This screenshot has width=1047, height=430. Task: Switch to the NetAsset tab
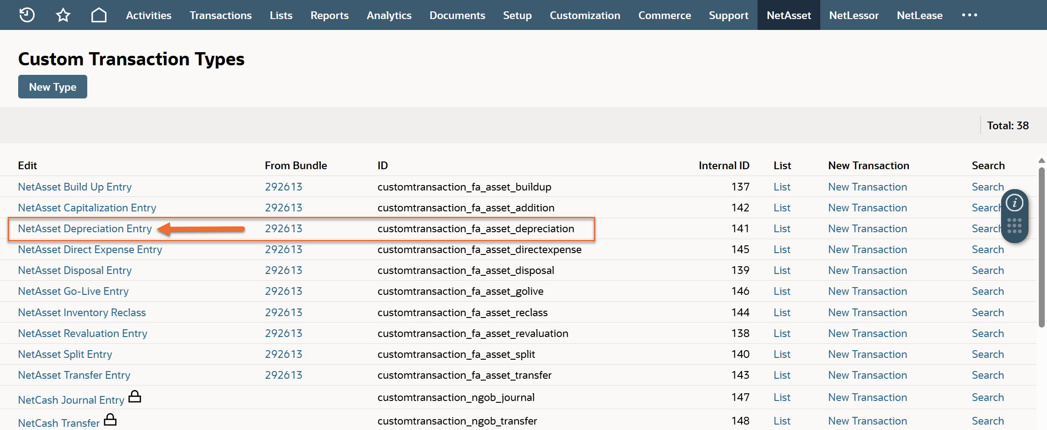tap(788, 15)
